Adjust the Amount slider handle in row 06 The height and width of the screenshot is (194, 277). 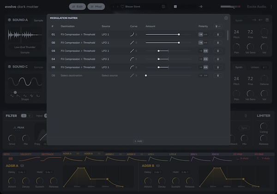146,75
